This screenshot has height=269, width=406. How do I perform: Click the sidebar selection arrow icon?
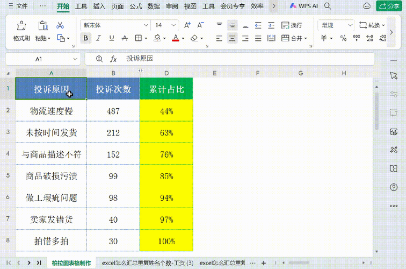pyautogui.click(x=394, y=75)
